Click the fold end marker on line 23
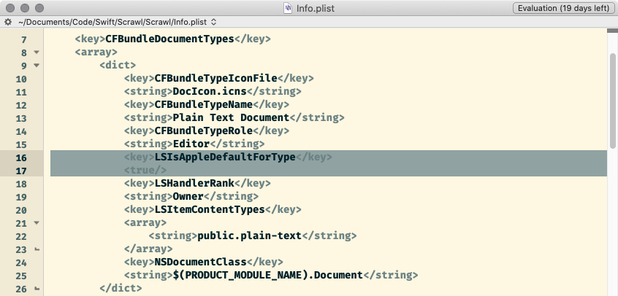The height and width of the screenshot is (296, 618). pos(37,249)
